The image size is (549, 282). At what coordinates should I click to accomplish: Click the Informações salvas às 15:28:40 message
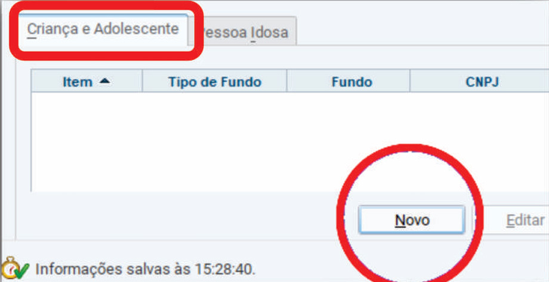145,269
